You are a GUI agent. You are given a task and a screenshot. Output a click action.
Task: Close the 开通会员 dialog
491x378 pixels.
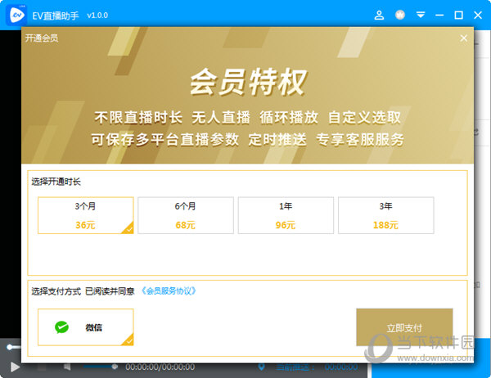464,38
